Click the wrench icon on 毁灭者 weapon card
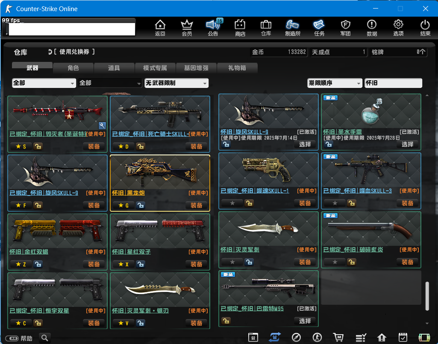 point(102,125)
